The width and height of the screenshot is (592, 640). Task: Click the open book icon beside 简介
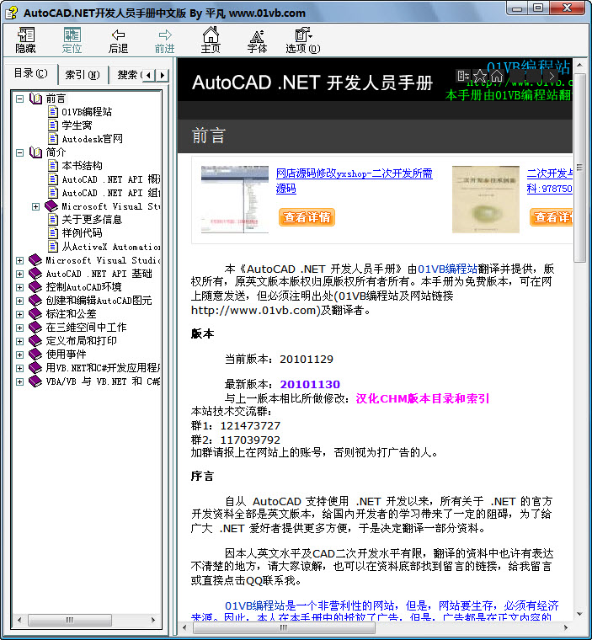pos(36,152)
